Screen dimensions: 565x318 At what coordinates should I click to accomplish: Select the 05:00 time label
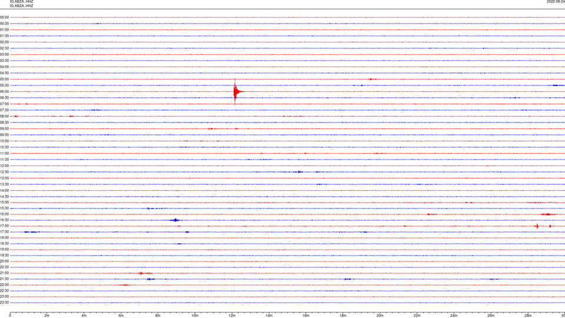(x=4, y=79)
